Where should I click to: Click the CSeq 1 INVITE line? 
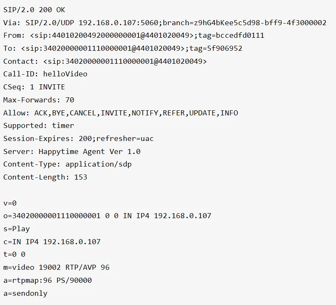point(34,87)
